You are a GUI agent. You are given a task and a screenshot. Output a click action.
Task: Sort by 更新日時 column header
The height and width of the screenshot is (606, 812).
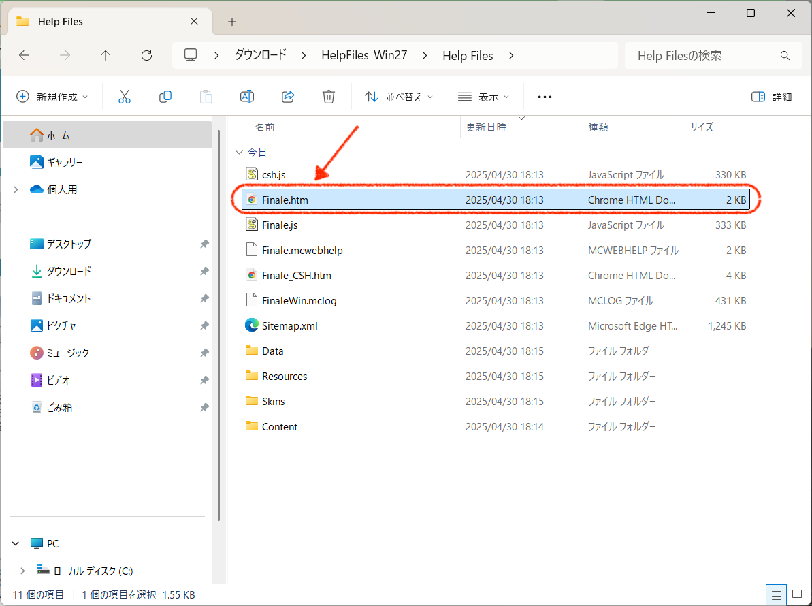pyautogui.click(x=486, y=127)
